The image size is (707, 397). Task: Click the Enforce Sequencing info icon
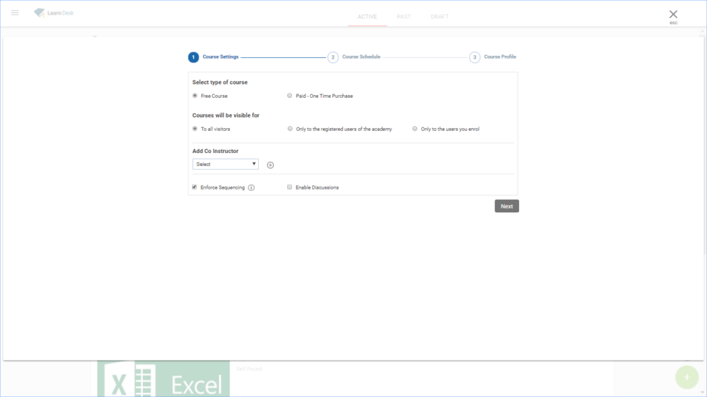pos(251,187)
